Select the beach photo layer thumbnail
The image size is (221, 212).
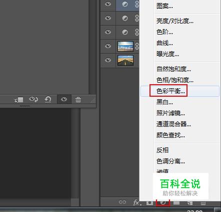click(x=125, y=46)
